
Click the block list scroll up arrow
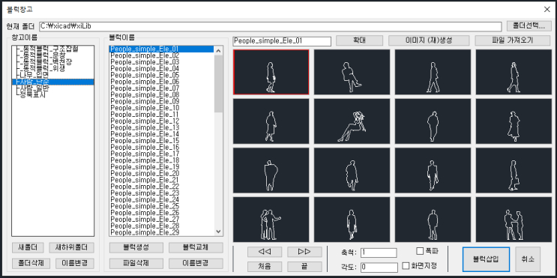pyautogui.click(x=218, y=51)
